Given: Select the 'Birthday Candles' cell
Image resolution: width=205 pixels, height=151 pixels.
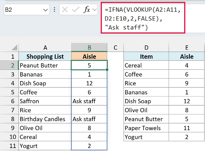Looking at the screenshot, I should pyautogui.click(x=45, y=119).
